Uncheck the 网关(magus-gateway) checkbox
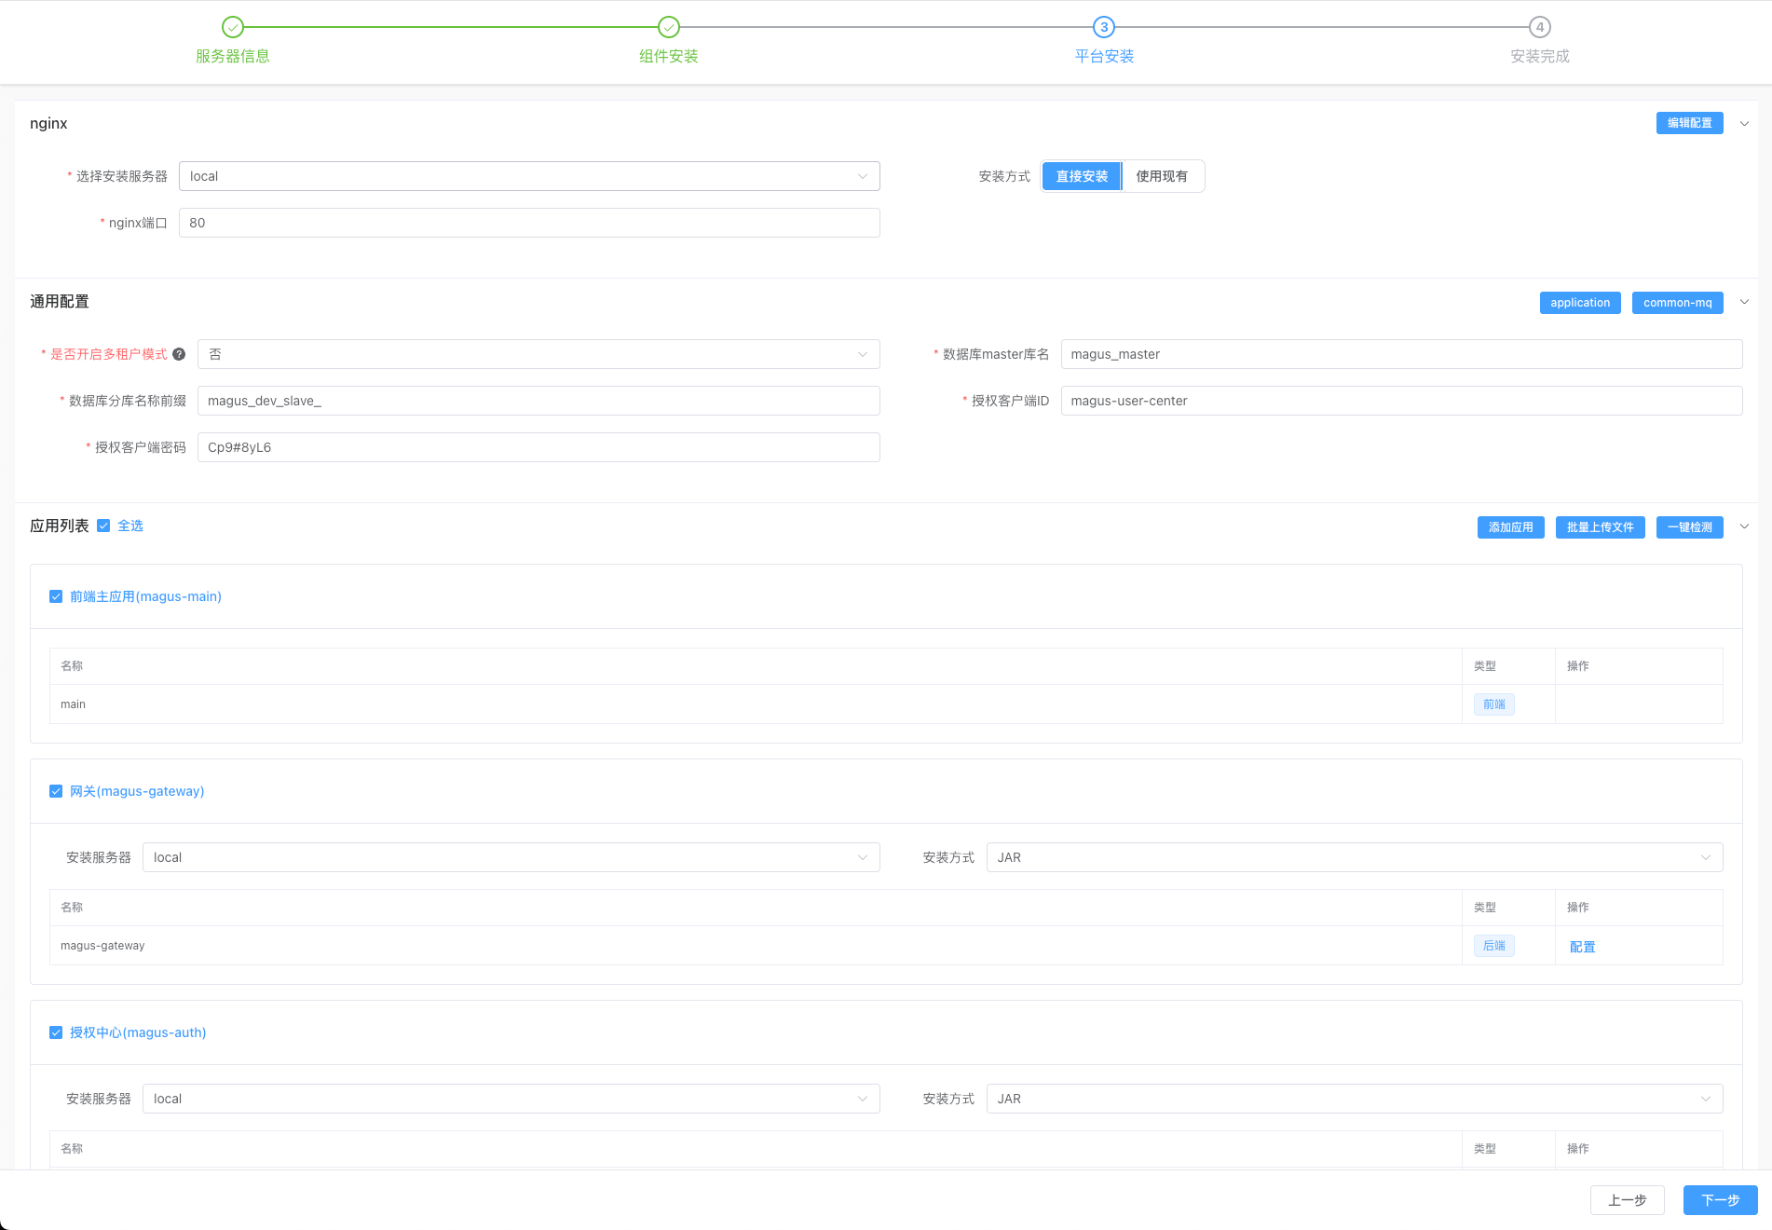Screen dimensions: 1772x1230 pyautogui.click(x=56, y=791)
